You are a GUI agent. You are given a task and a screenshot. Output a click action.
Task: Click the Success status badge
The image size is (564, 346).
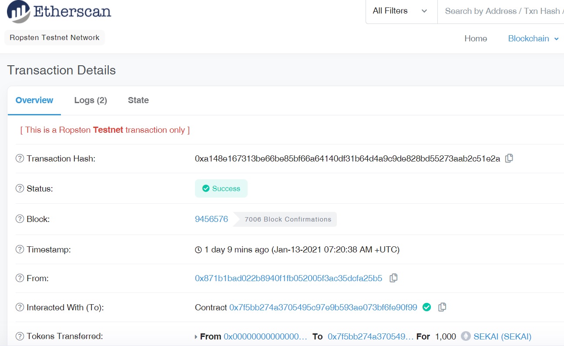pos(221,188)
